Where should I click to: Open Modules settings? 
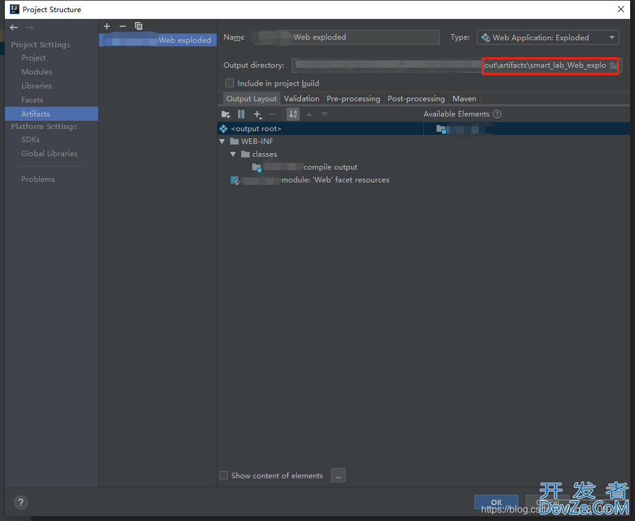tap(37, 72)
